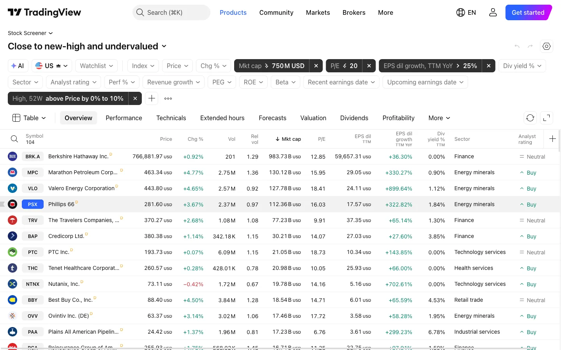This screenshot has height=350, width=561.
Task: Open the Sector filter dropdown
Action: point(25,82)
